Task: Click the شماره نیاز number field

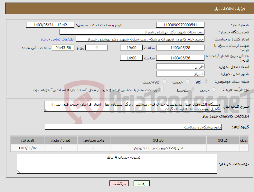Action: click(x=180, y=25)
